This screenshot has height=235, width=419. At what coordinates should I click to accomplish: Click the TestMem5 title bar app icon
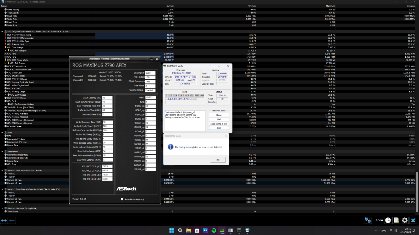point(165,66)
